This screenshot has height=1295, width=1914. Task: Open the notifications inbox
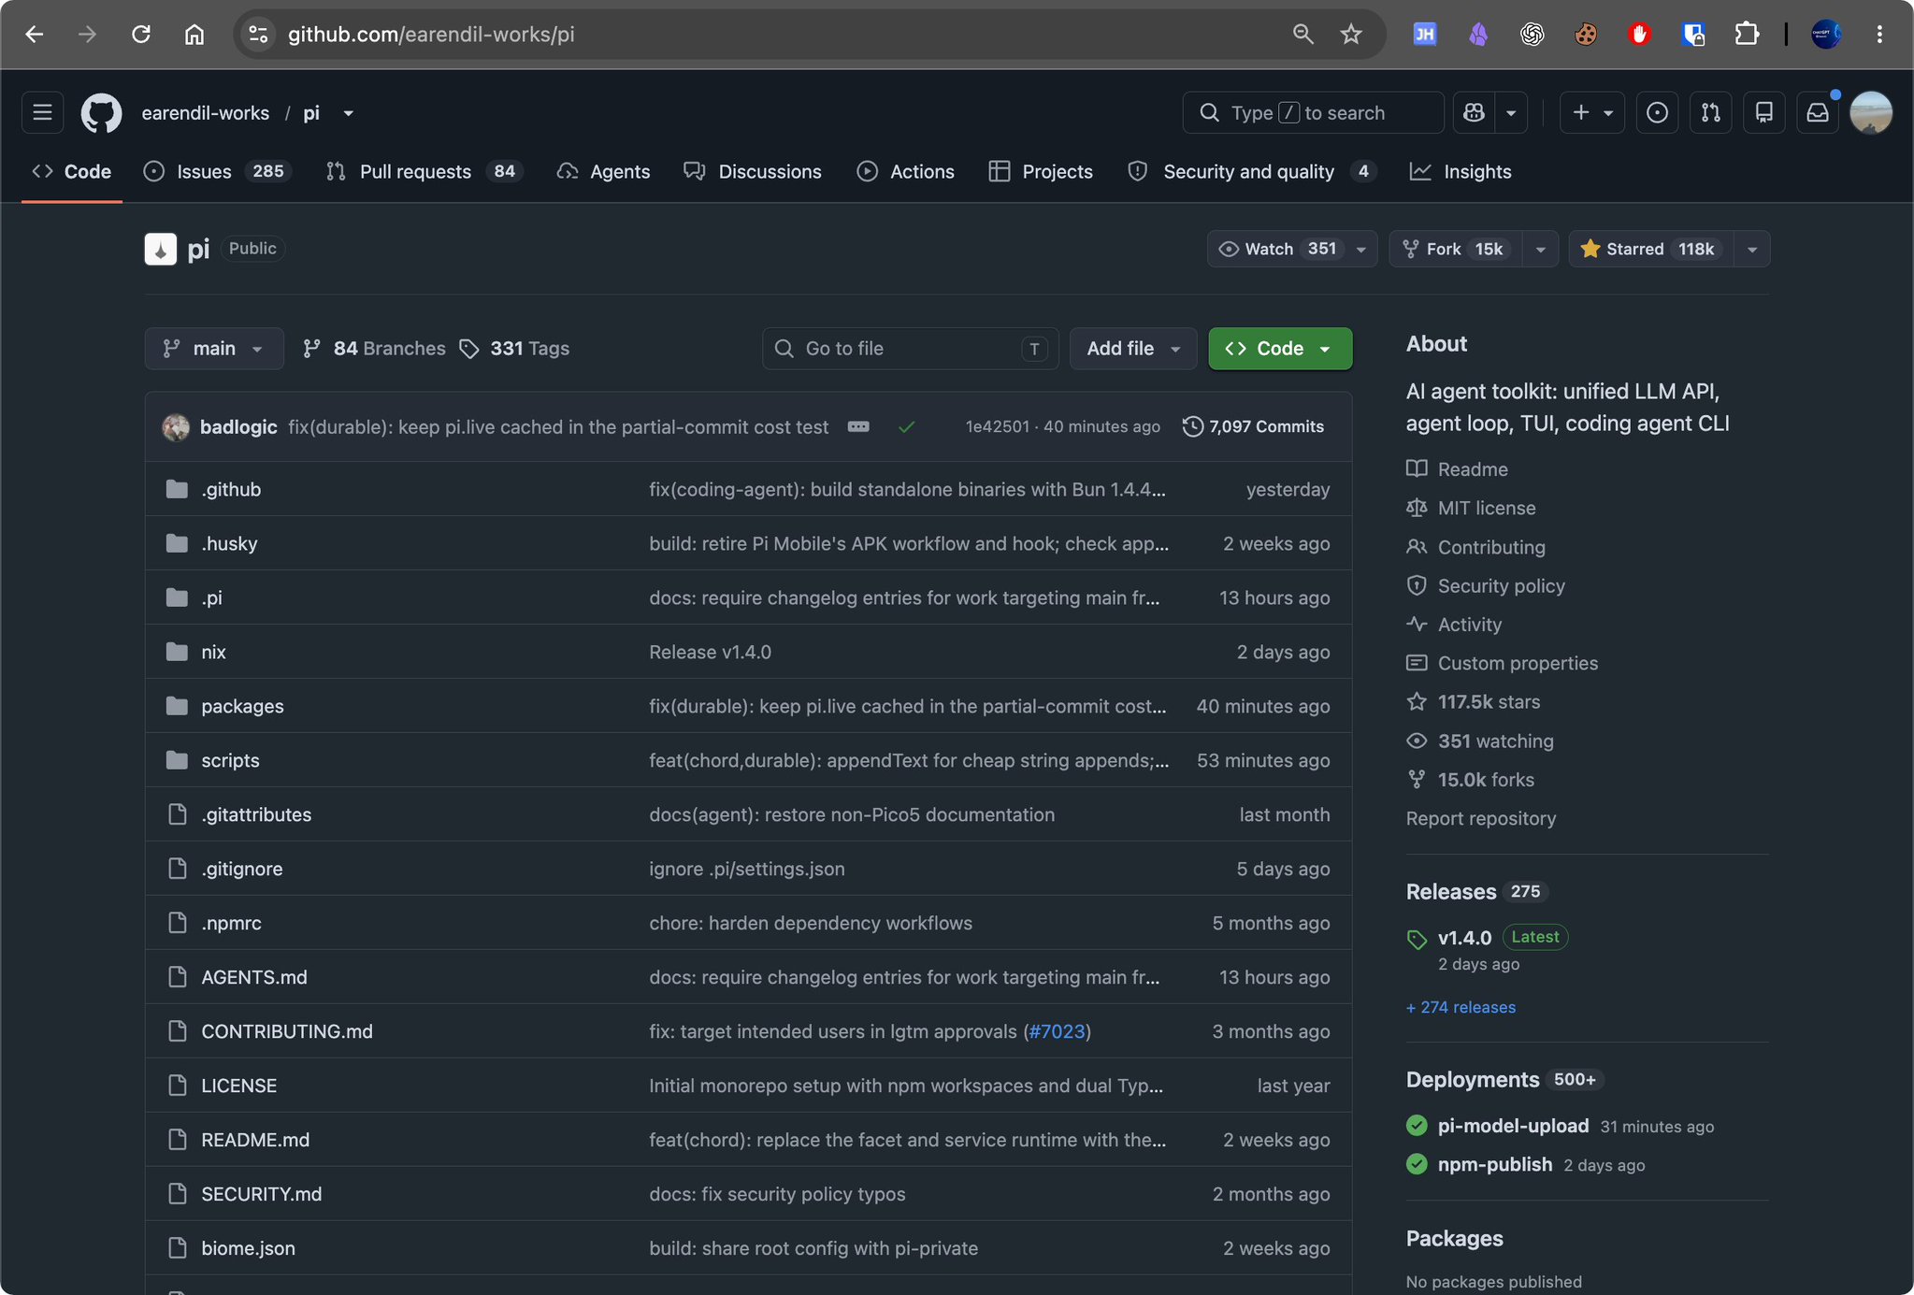point(1818,113)
